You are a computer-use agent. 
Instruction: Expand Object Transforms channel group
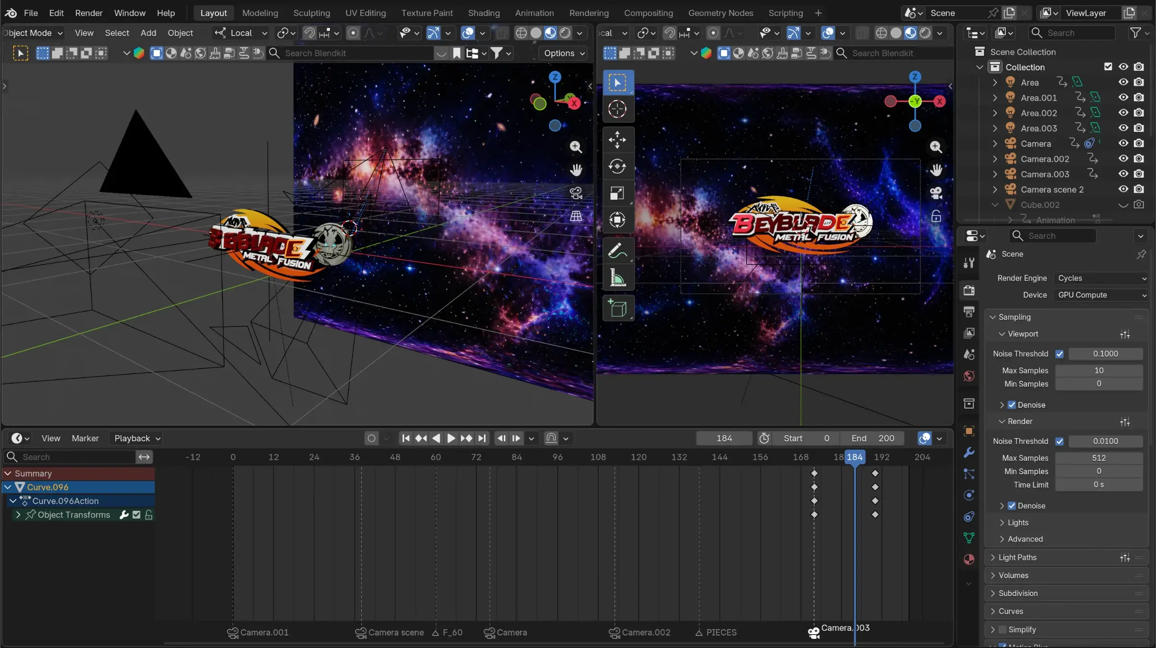(x=18, y=515)
